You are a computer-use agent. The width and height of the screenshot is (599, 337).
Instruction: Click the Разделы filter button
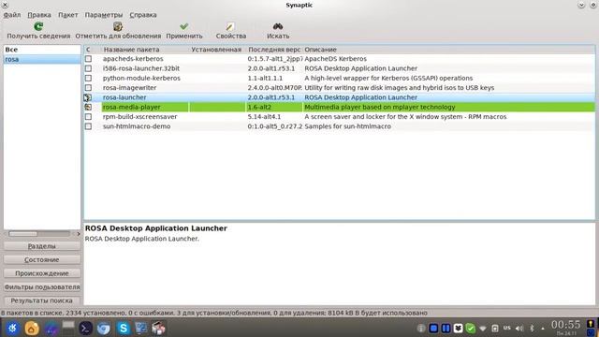tap(41, 246)
